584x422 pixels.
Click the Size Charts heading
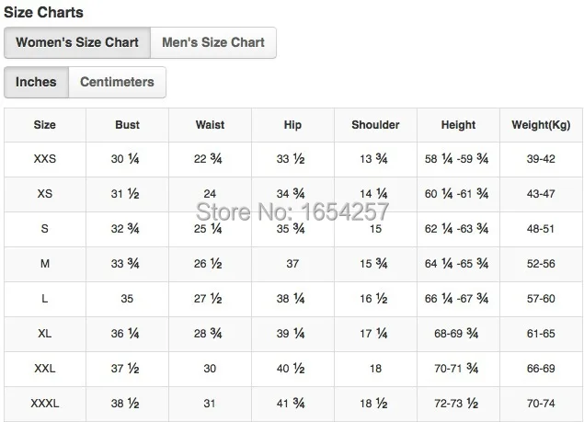43,12
